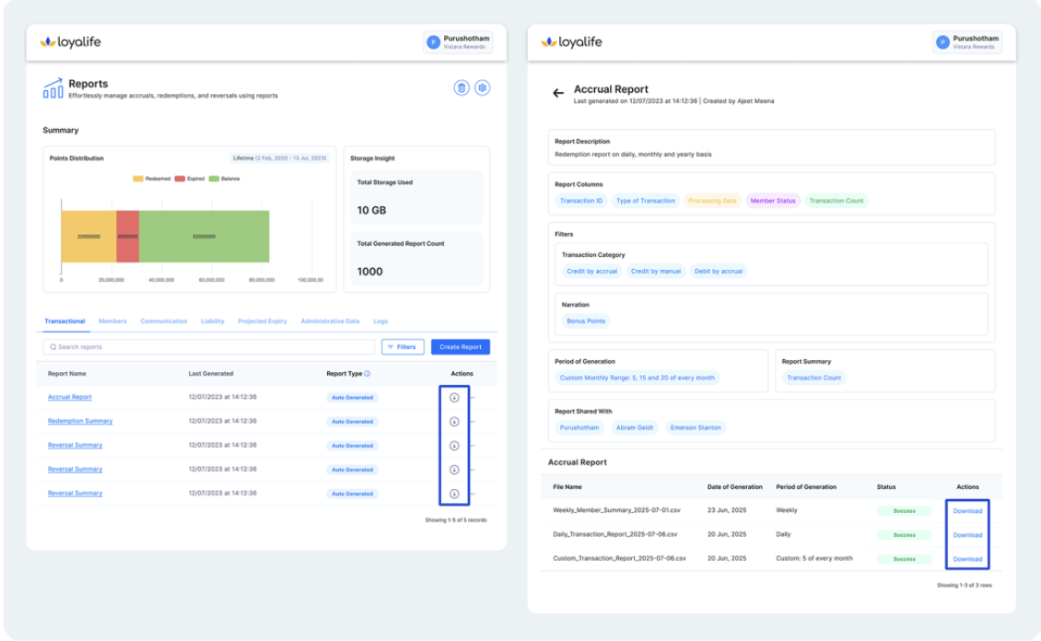Click the Report Name column header
Image resolution: width=1041 pixels, height=641 pixels.
pos(67,374)
